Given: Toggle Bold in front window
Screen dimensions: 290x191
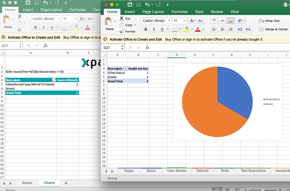Looking at the screenshot, I should point(146,29).
